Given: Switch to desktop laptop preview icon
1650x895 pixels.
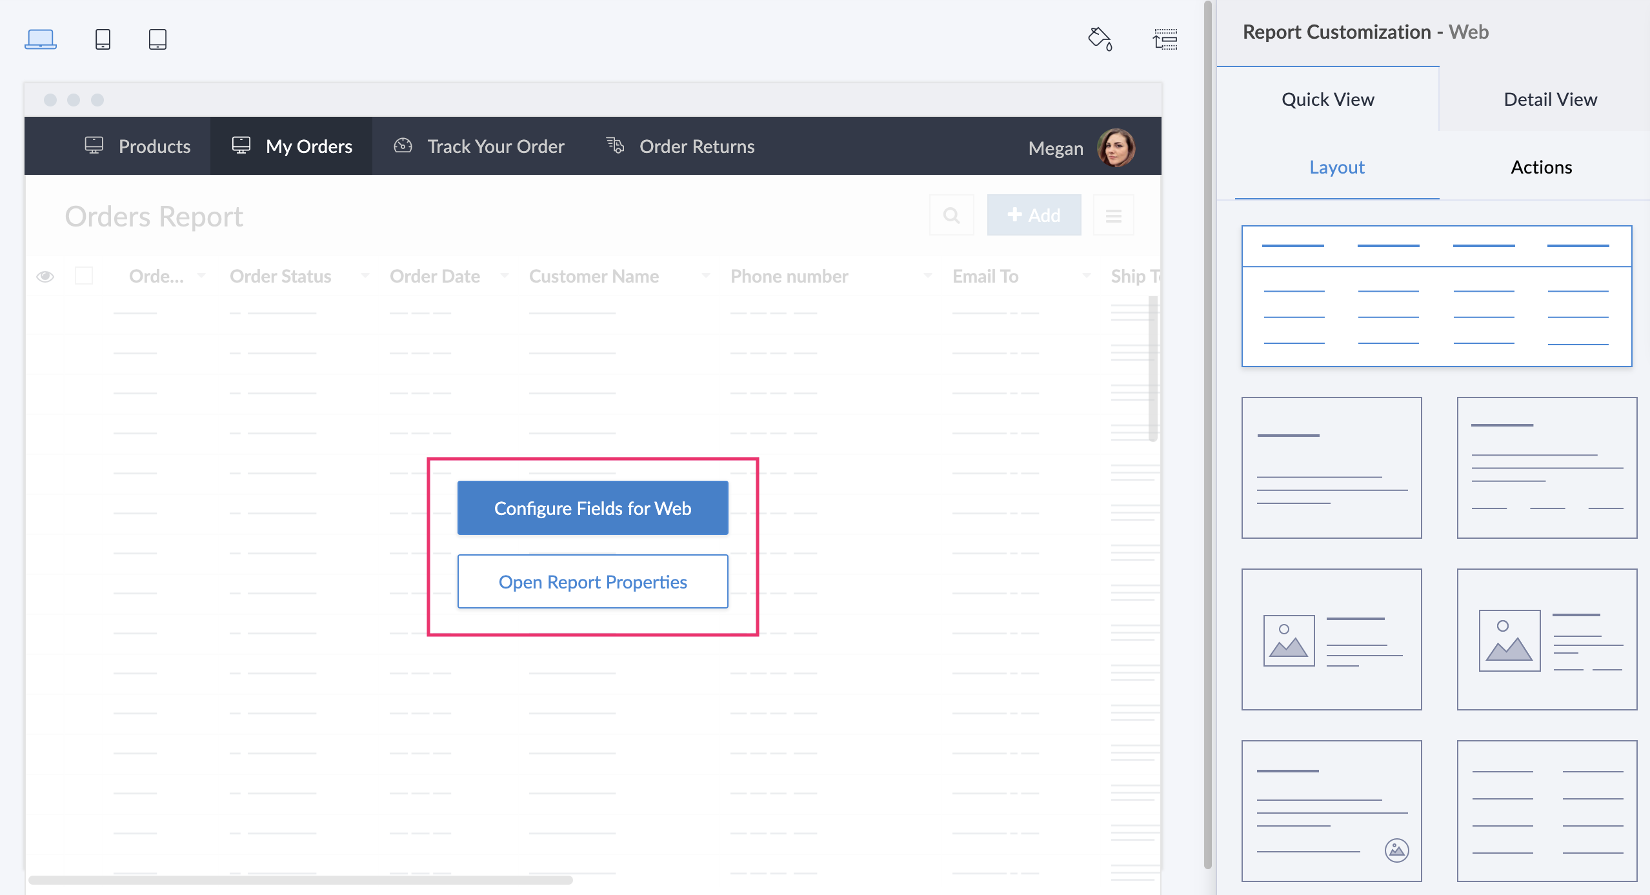Looking at the screenshot, I should 40,39.
